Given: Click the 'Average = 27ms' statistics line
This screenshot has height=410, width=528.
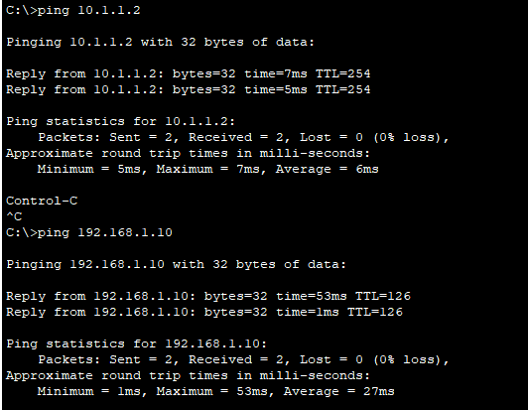Looking at the screenshot, I should click(x=215, y=391).
